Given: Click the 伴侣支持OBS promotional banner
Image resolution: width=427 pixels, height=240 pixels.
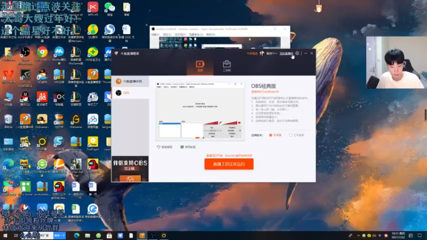Looking at the screenshot, I should pos(130,169).
